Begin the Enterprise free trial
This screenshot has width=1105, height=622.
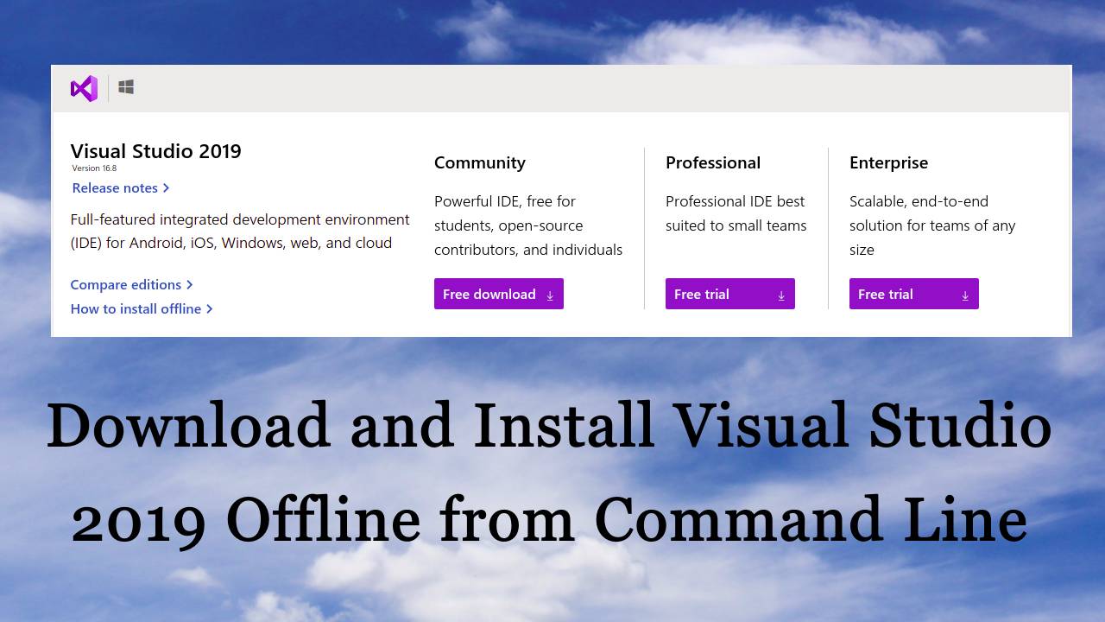[x=886, y=294]
